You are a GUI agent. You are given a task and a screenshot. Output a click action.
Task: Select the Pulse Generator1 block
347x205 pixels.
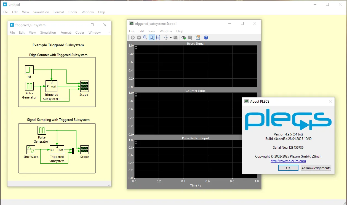tap(42, 131)
